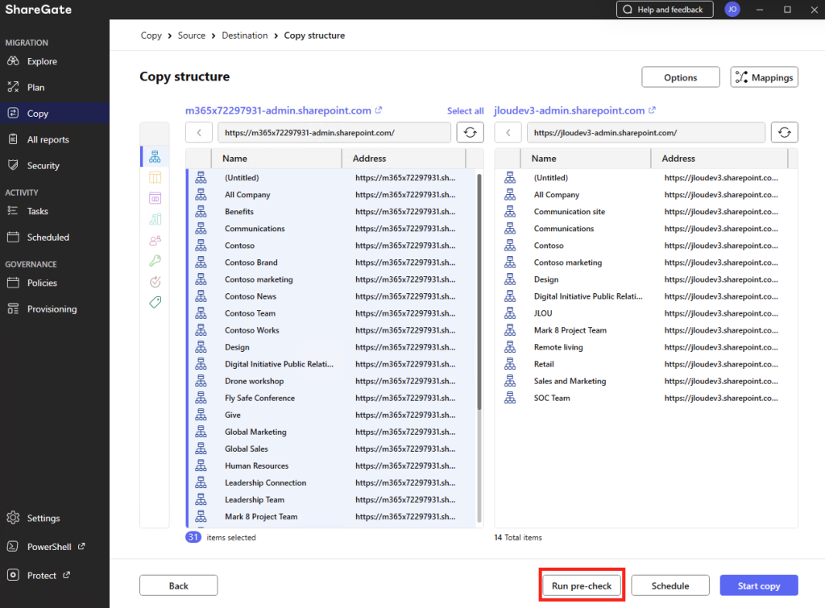Go to the Security section

(44, 166)
